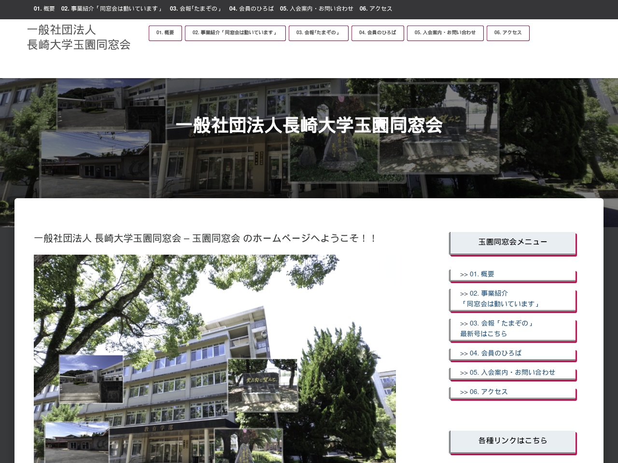This screenshot has height=463, width=618.
Task: Click outlined 06. アクセス button
Action: tap(508, 33)
